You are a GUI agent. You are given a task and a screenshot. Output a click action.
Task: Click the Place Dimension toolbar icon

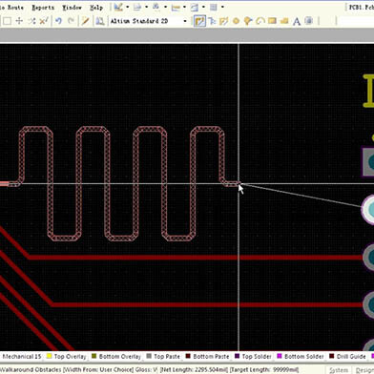[x=176, y=7]
